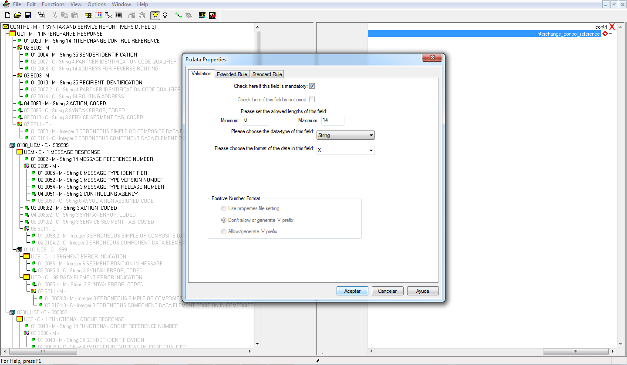
Task: Open an existing map file
Action: [x=17, y=15]
